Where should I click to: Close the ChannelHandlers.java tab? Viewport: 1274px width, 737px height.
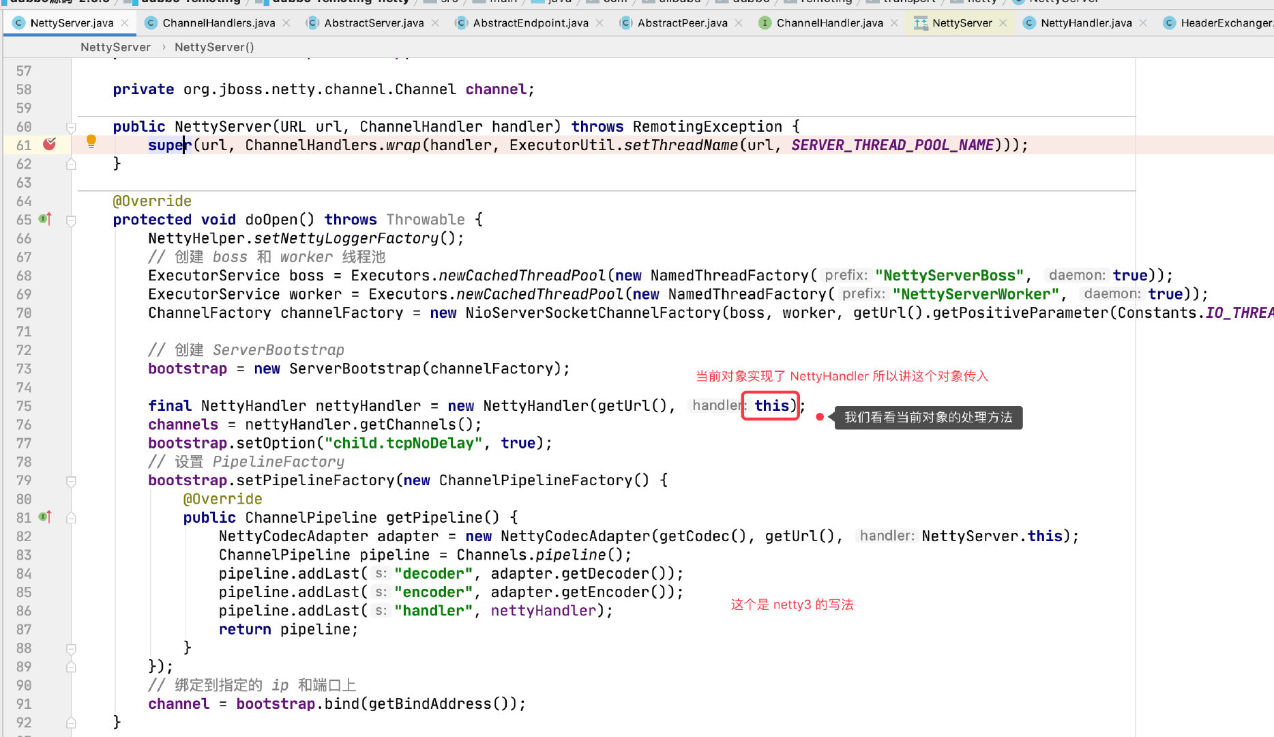click(286, 23)
